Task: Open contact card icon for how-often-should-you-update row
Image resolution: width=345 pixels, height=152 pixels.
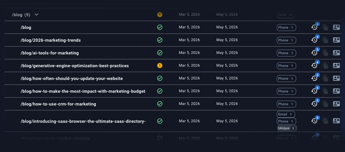Action: coord(336,78)
